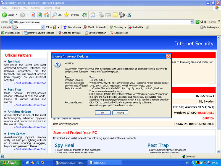221x166 pixels.
Task: Open Search (Sök) toolbar button
Action: [x=57, y=15]
